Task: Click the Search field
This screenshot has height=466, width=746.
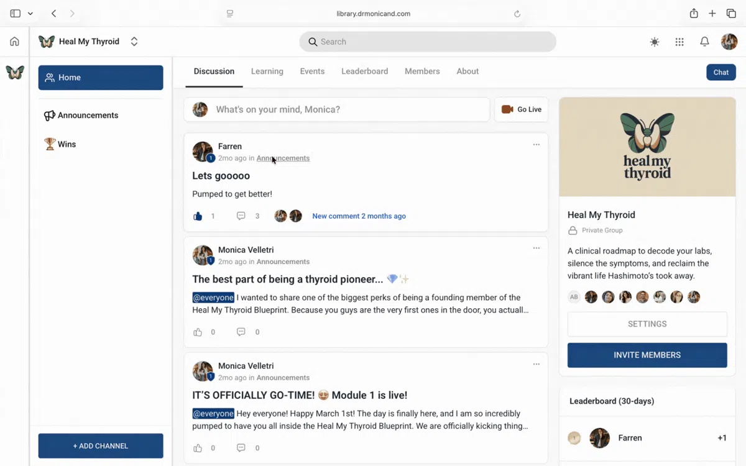Action: (x=428, y=42)
